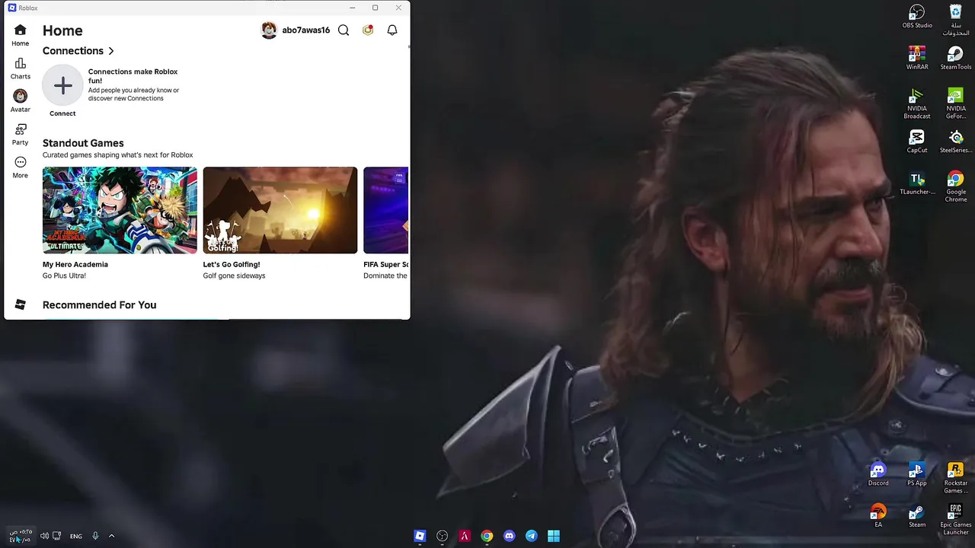Click the Standout Games heading
975x548 pixels.
tap(83, 143)
